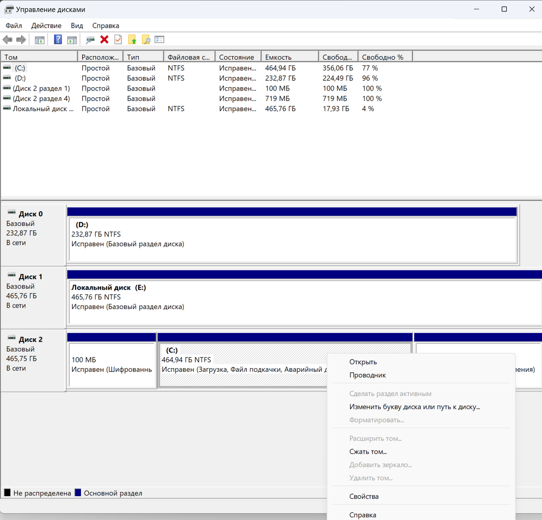542x520 pixels.
Task: Click the Тип column header
Action: [143, 57]
